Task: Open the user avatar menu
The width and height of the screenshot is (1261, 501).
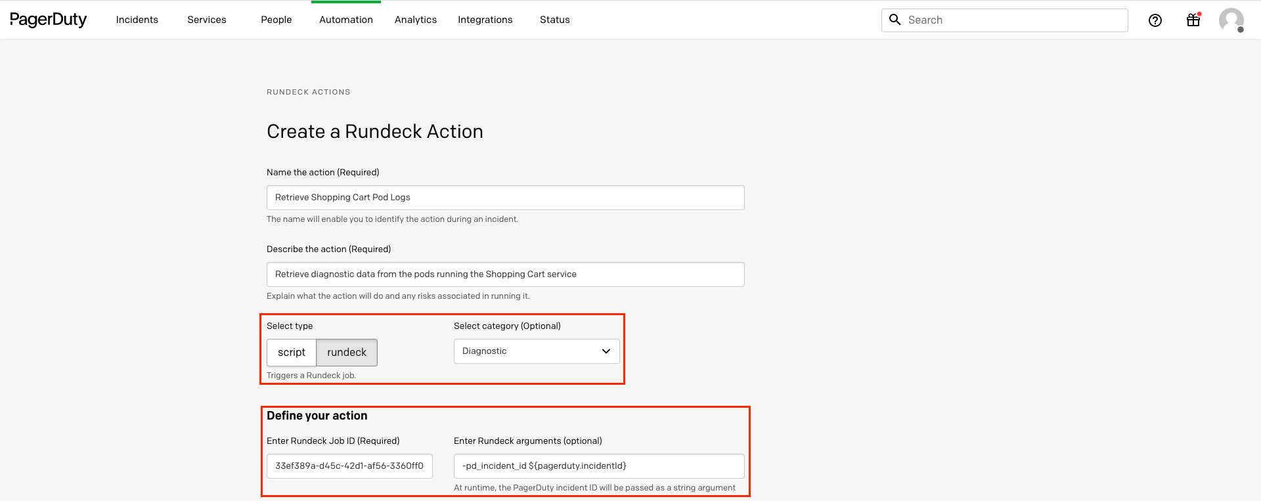Action: tap(1231, 20)
